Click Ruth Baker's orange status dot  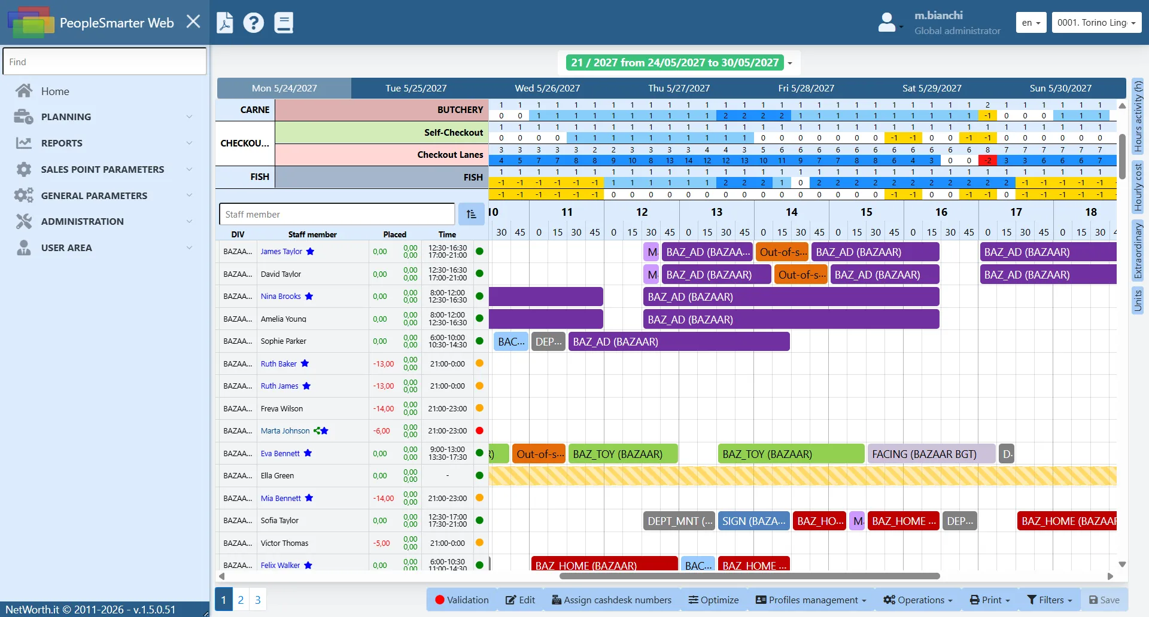click(479, 364)
